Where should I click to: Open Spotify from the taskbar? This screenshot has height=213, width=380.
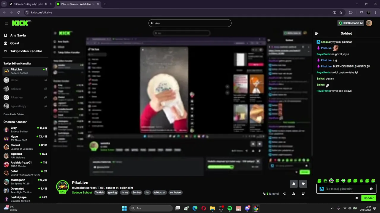click(x=230, y=208)
